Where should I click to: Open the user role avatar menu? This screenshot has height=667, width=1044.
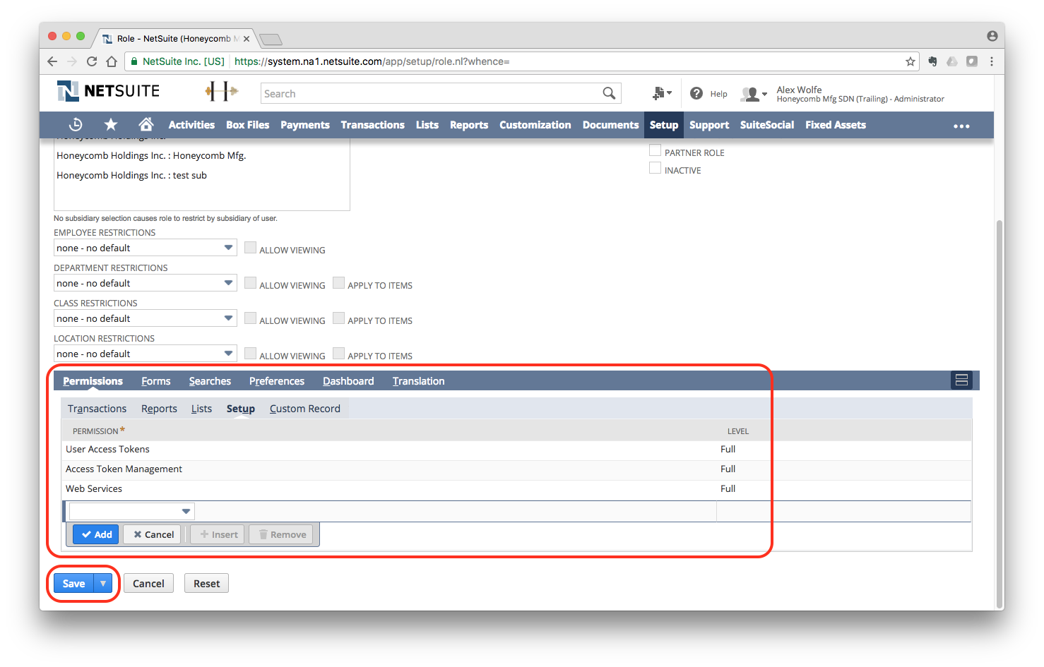click(x=753, y=94)
